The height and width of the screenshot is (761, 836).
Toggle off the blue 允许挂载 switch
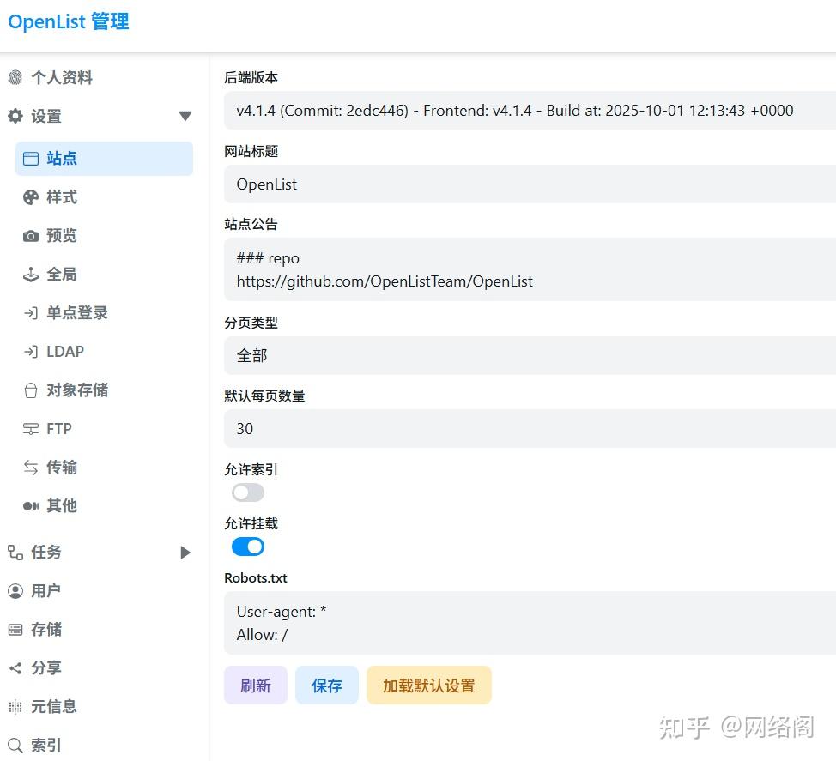point(247,547)
